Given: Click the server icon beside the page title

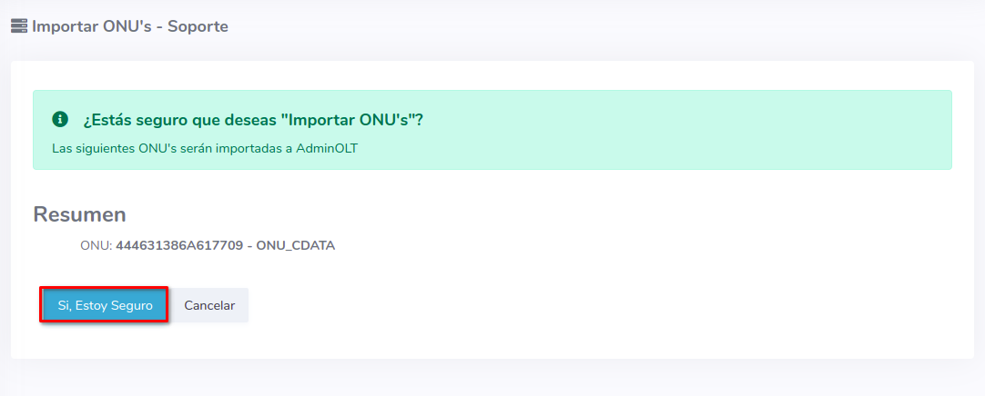Looking at the screenshot, I should tap(18, 26).
